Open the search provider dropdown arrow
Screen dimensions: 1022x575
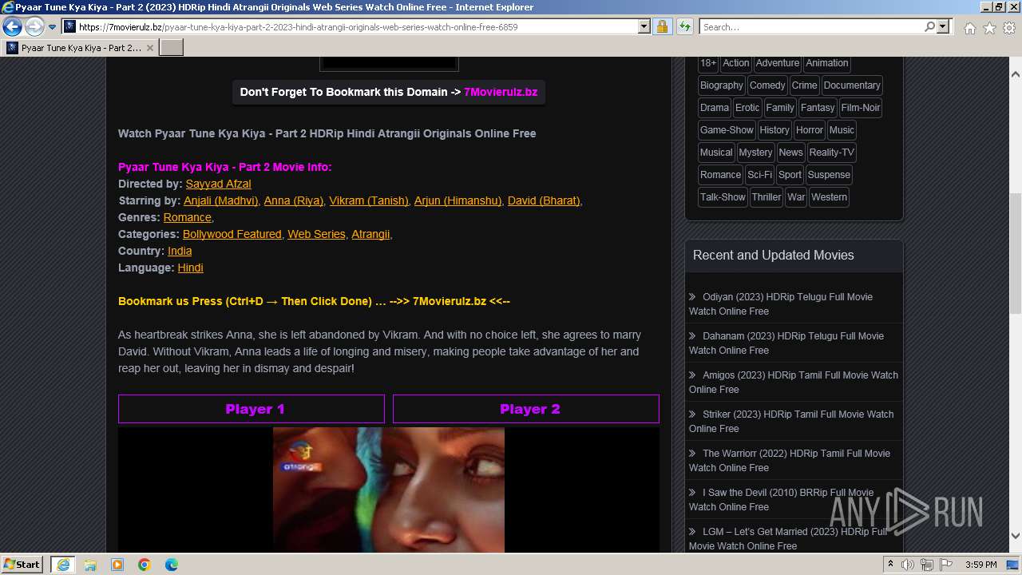(943, 27)
